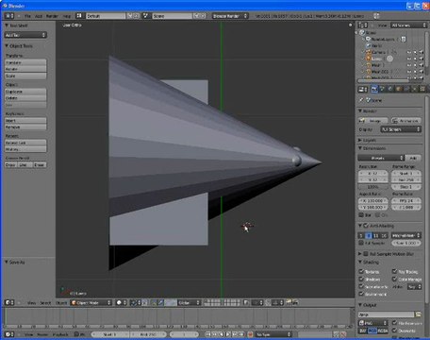
Task: Open the Add Tool dropdown
Action: coord(25,35)
